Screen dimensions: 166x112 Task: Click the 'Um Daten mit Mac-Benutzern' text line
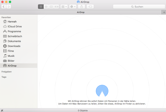tap(102, 104)
